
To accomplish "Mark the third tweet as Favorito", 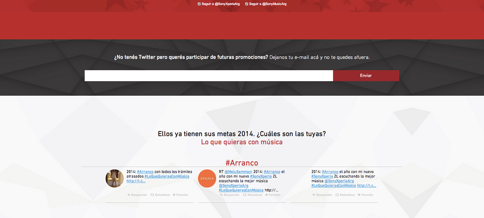I will coord(359,195).
